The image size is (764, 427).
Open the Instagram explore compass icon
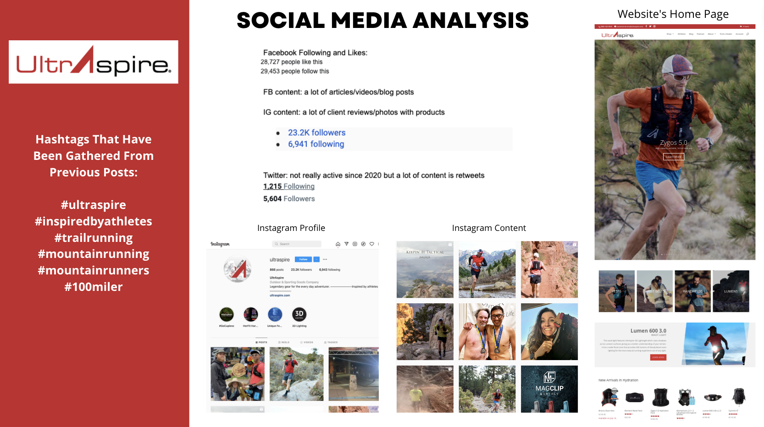point(363,244)
